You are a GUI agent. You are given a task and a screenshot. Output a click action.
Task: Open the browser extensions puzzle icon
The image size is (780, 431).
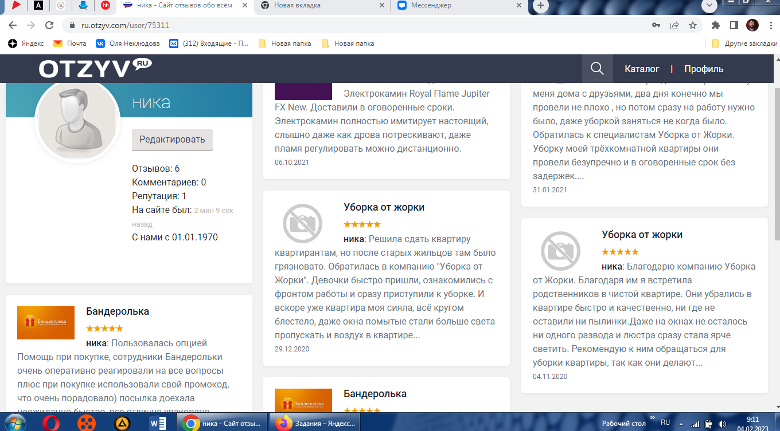715,25
